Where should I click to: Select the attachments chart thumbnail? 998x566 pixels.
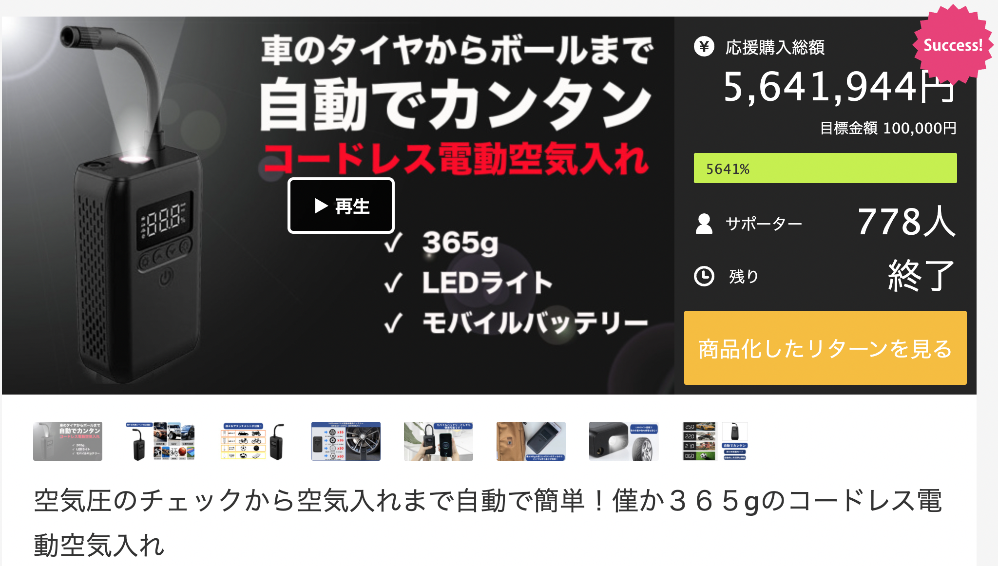pyautogui.click(x=253, y=441)
